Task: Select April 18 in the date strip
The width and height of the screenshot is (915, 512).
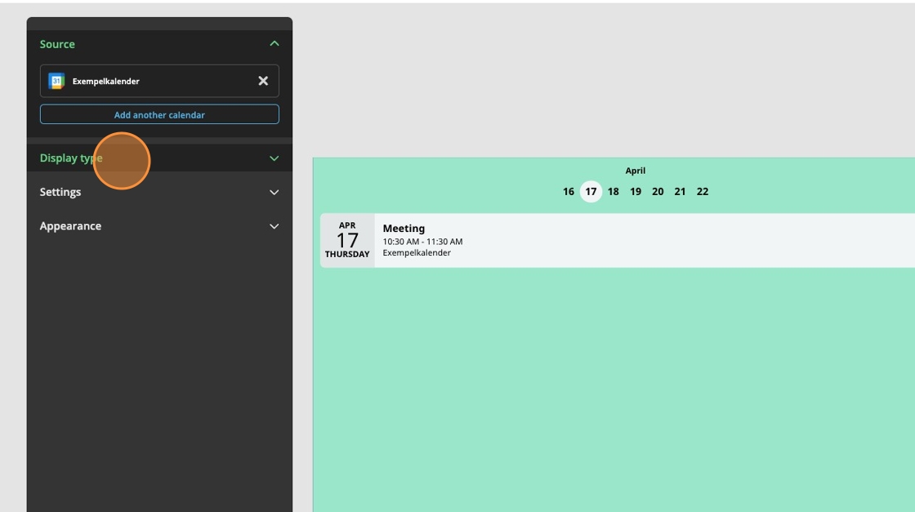Action: pos(614,191)
